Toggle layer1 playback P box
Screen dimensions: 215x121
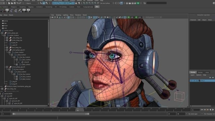pos(194,81)
